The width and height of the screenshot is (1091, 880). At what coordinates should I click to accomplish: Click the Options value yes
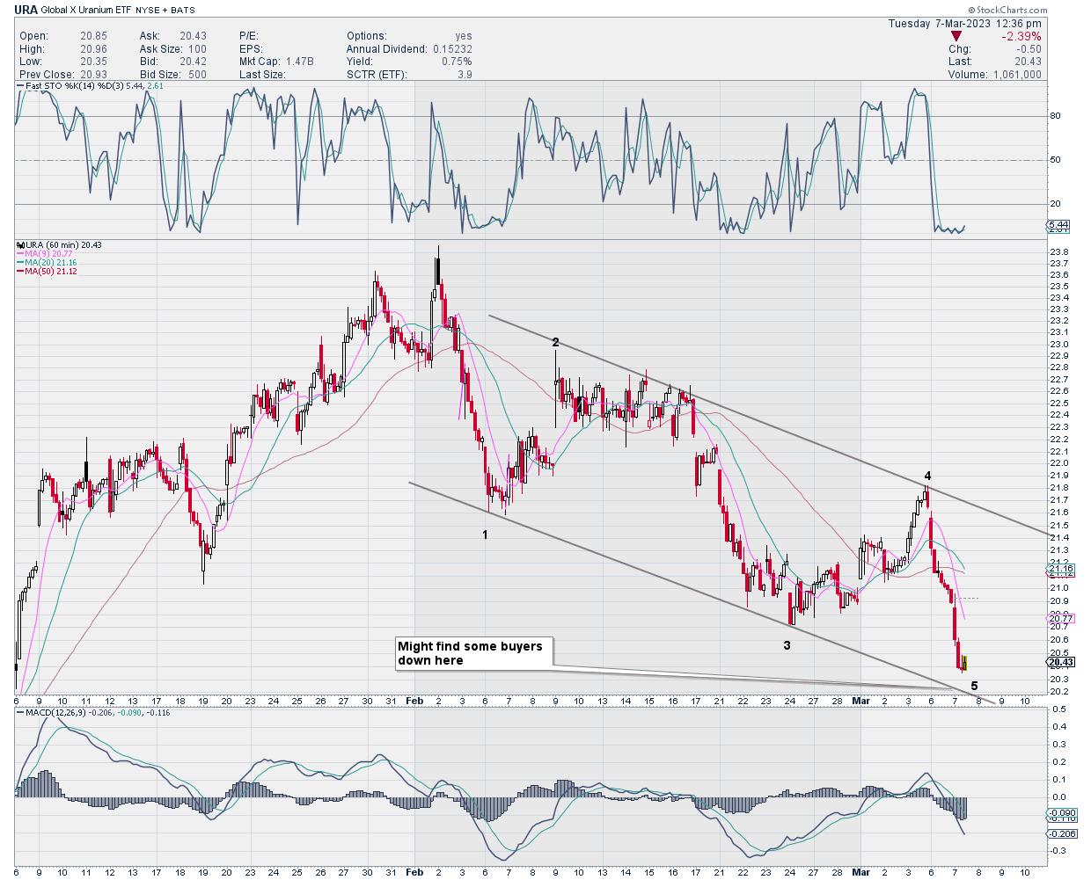[x=463, y=36]
